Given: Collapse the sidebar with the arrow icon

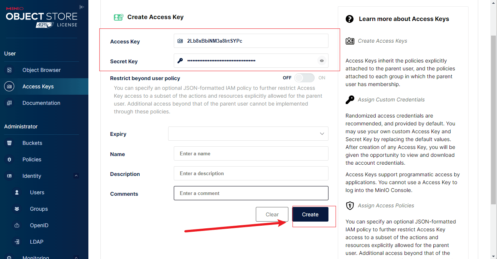Looking at the screenshot, I should [x=82, y=7].
